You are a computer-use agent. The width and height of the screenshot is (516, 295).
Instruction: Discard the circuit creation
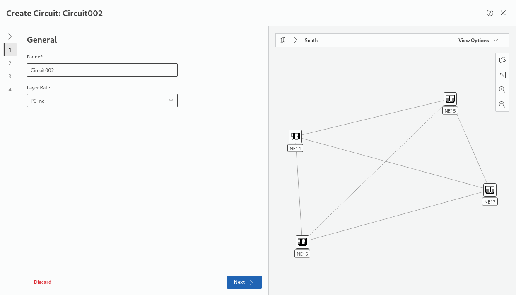(x=43, y=282)
